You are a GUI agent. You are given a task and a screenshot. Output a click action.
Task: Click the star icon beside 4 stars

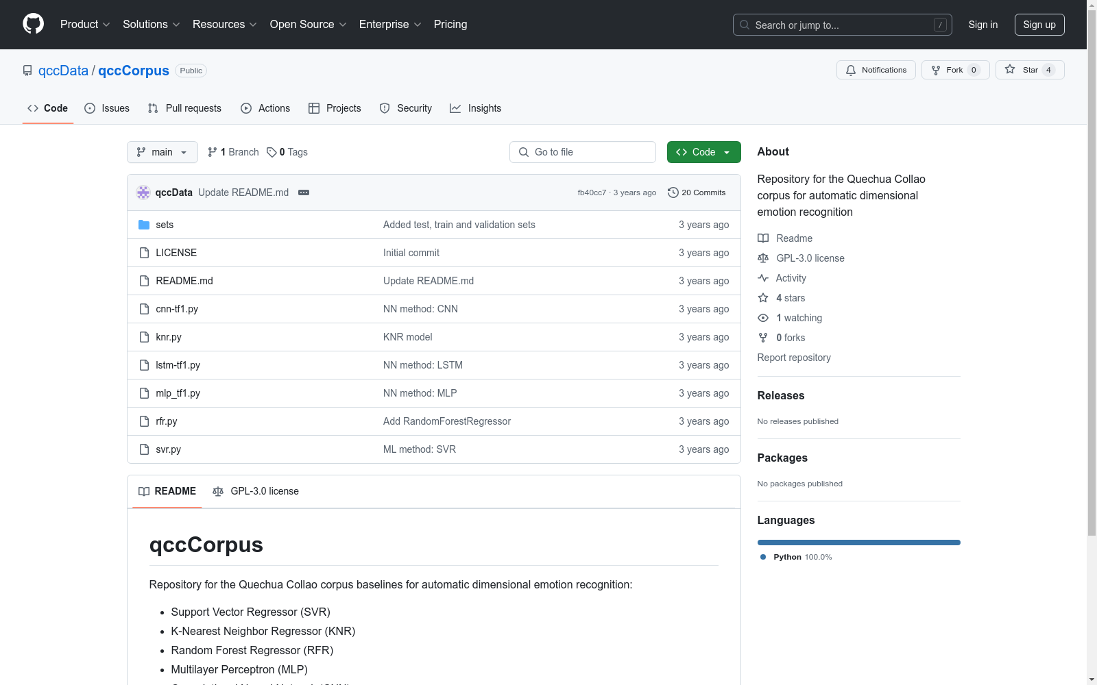763,298
